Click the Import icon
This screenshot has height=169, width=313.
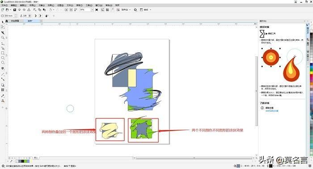(x=66, y=9)
